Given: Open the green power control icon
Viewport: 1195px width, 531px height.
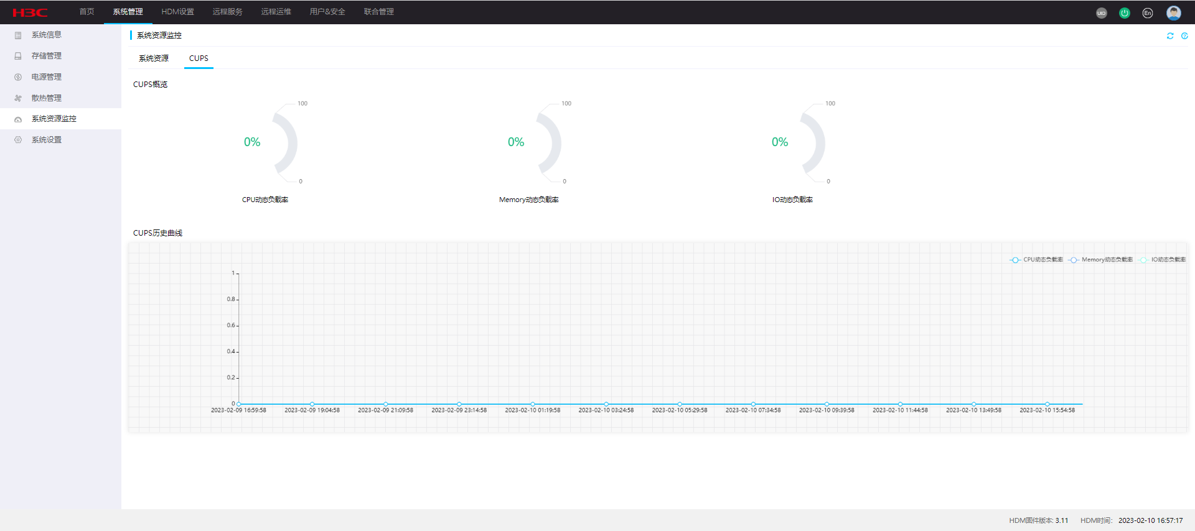Looking at the screenshot, I should (x=1125, y=13).
